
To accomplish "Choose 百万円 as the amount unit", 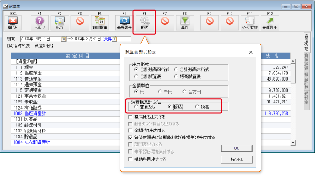I will [x=184, y=92].
